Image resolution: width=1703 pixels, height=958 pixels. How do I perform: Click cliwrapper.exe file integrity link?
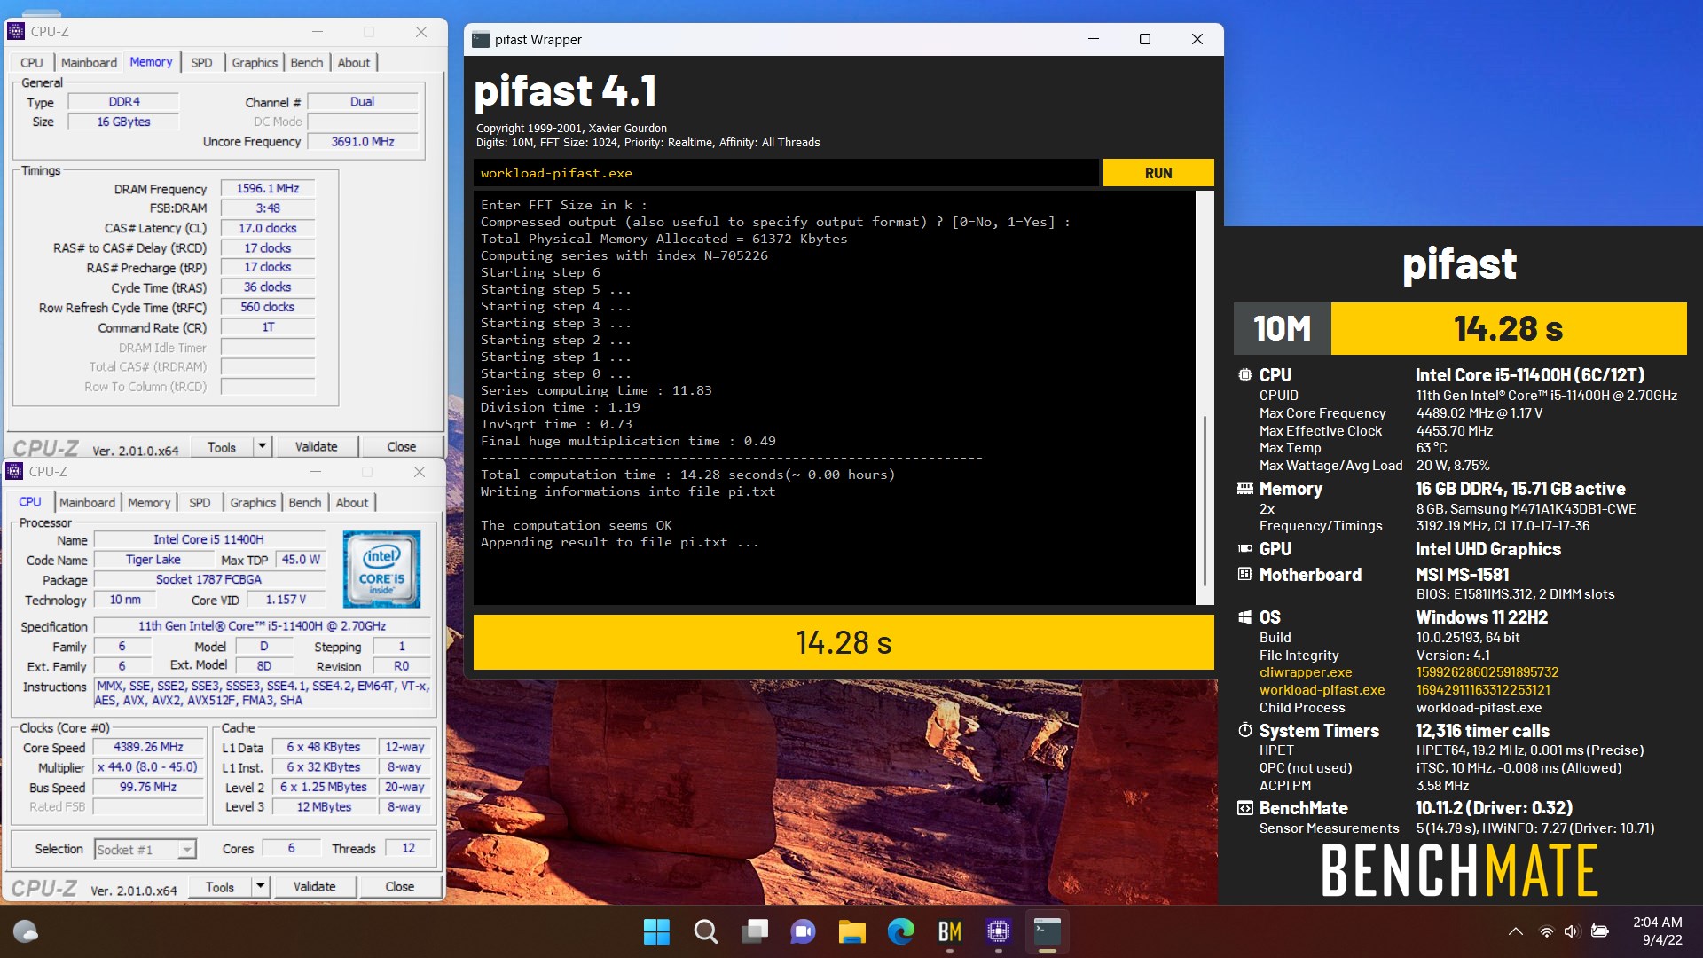point(1306,672)
